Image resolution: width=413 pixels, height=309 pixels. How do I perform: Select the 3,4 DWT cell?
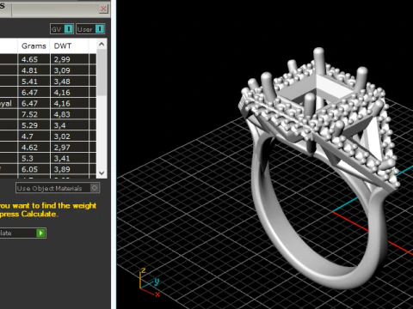point(70,125)
